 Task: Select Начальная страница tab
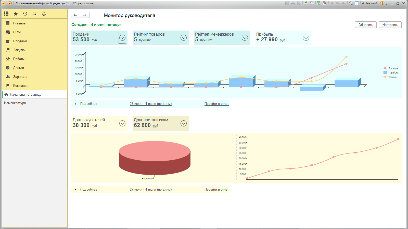point(34,94)
